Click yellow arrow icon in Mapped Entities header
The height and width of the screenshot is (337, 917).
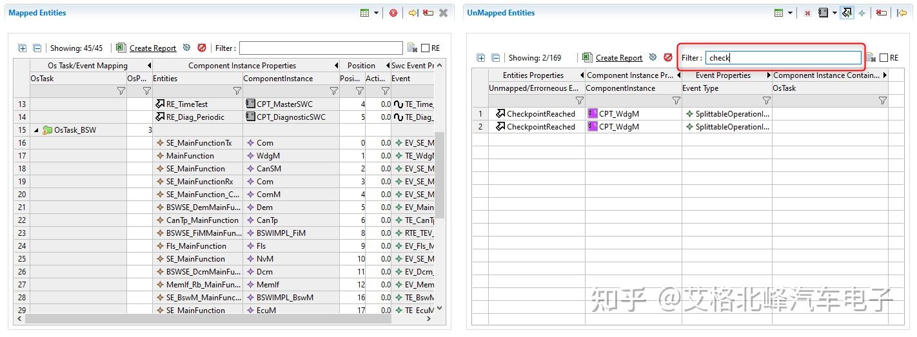pyautogui.click(x=412, y=13)
